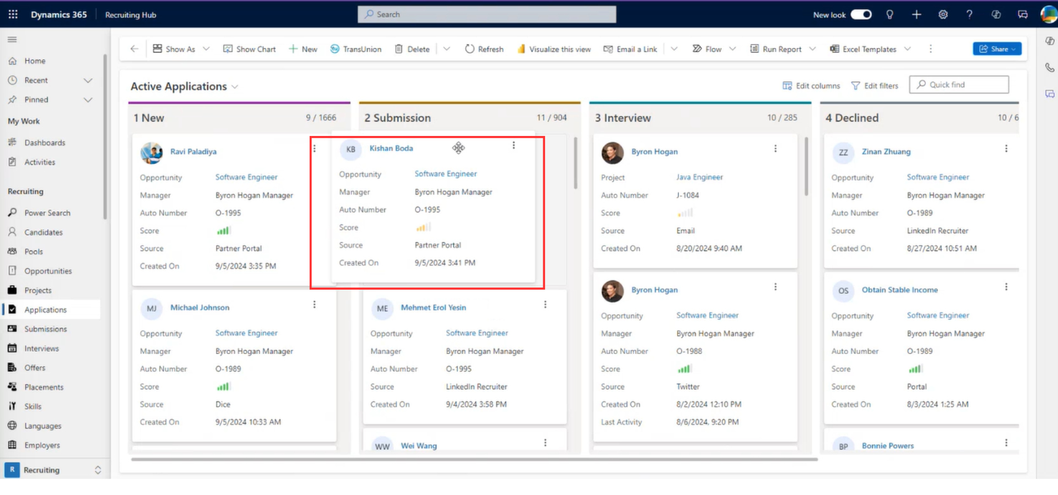Open Opportunities in the sidebar

47,271
